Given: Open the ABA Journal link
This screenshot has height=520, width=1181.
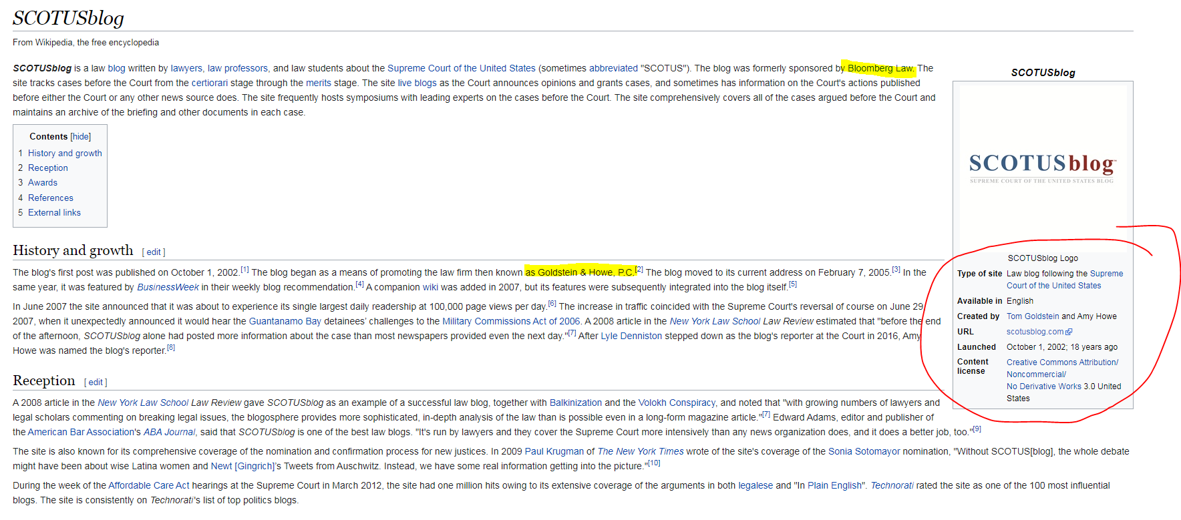Looking at the screenshot, I should click(x=170, y=432).
